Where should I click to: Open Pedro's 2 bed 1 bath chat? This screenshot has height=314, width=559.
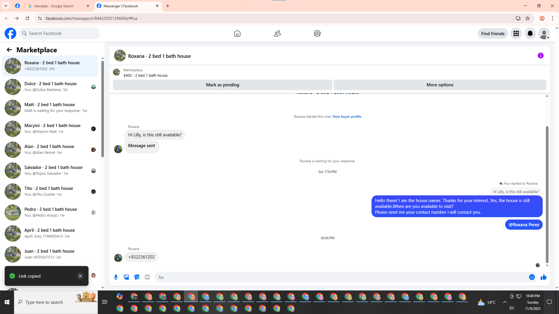[50, 213]
